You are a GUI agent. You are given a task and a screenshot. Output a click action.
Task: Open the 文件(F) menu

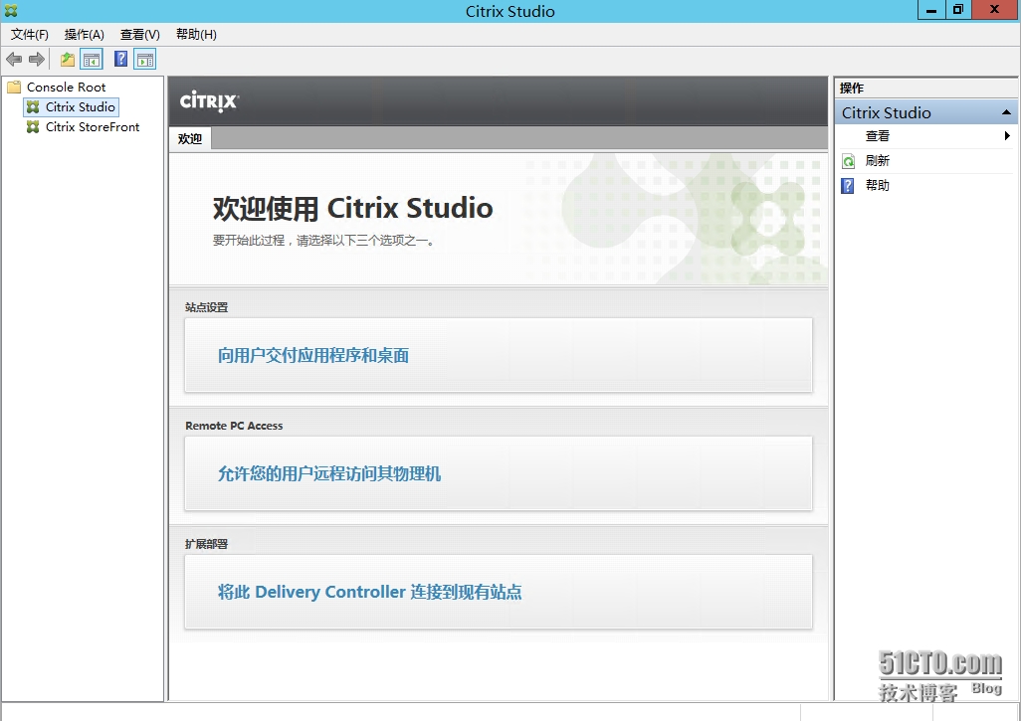pyautogui.click(x=29, y=35)
